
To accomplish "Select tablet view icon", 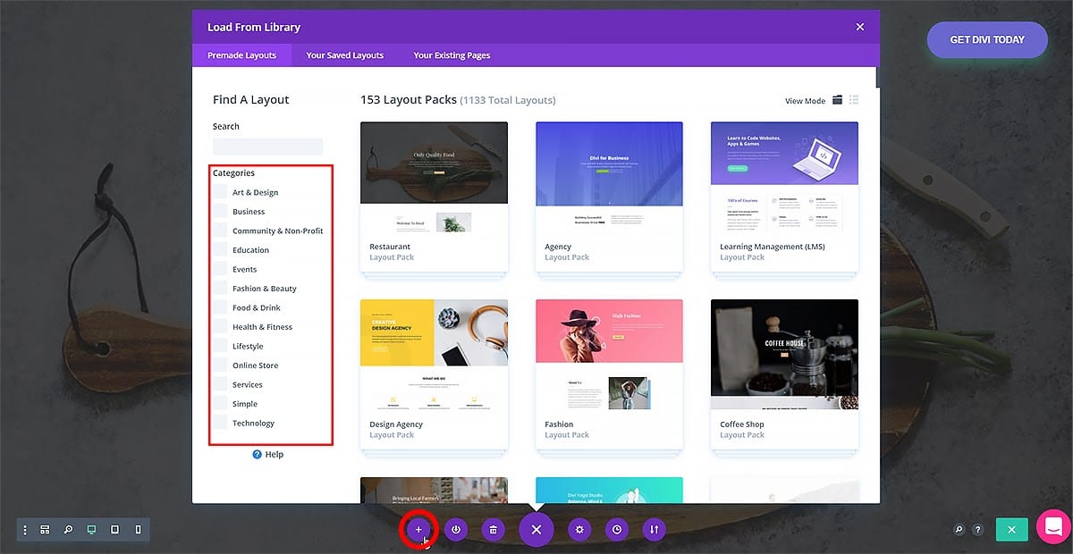I will click(x=114, y=530).
